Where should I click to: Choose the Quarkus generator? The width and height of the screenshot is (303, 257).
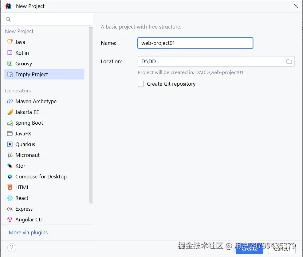[44, 144]
